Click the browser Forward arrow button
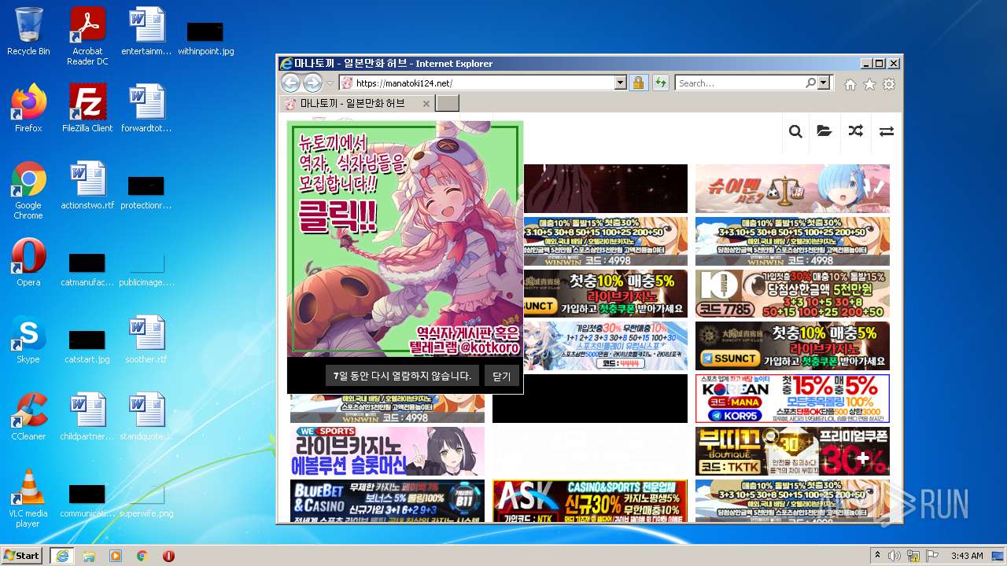1007x566 pixels. click(312, 83)
